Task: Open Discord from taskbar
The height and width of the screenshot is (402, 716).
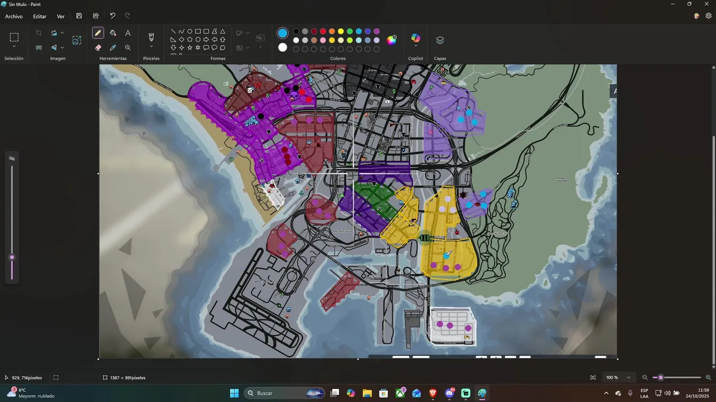Action: [449, 393]
